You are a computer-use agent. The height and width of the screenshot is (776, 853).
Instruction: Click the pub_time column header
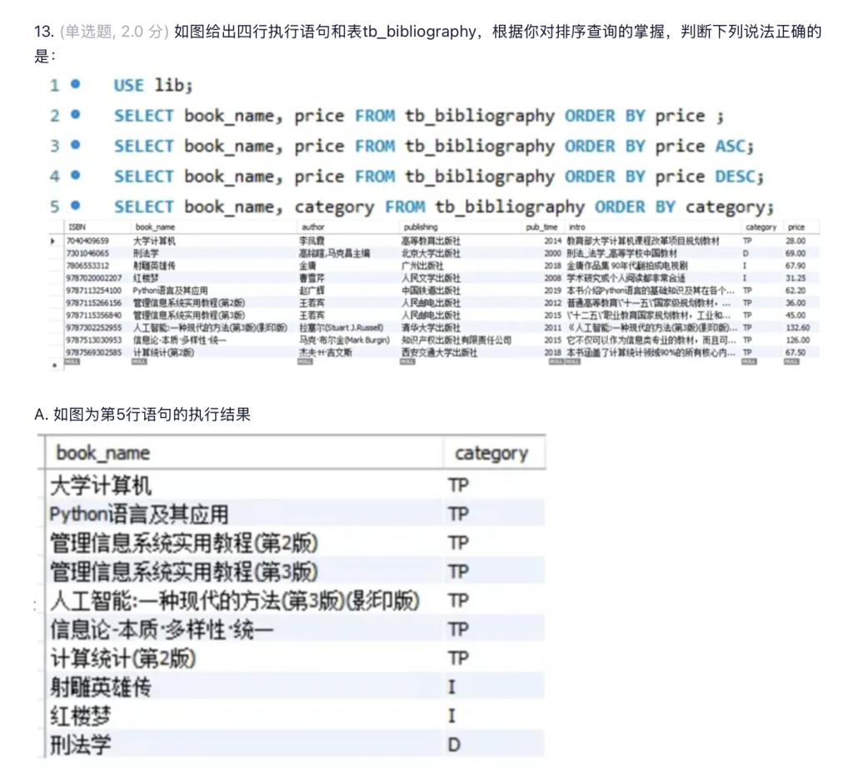point(541,226)
